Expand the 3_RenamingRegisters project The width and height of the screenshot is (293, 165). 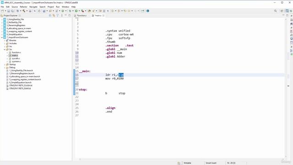(x=2, y=26)
